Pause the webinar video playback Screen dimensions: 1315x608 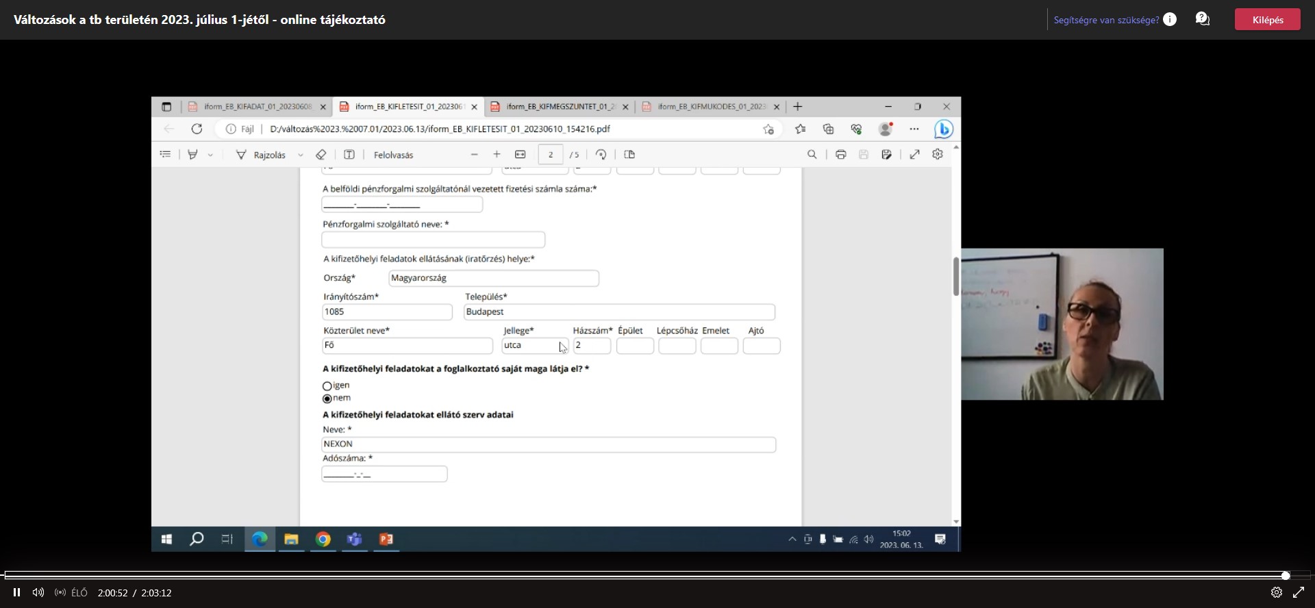16,592
